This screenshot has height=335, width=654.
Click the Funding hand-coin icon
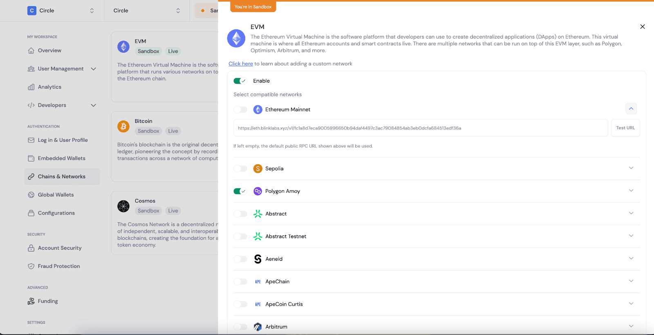coord(31,301)
